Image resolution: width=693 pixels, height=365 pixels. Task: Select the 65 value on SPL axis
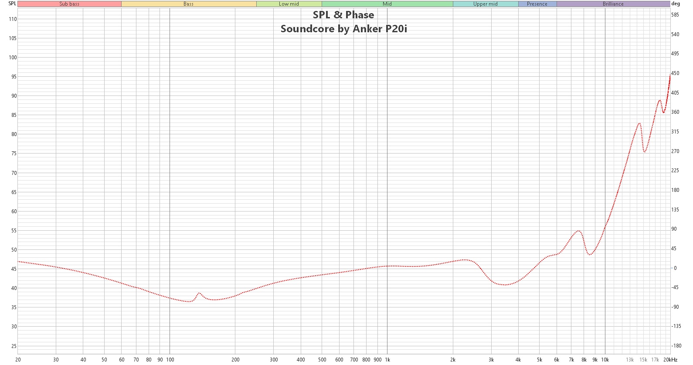[x=14, y=192]
